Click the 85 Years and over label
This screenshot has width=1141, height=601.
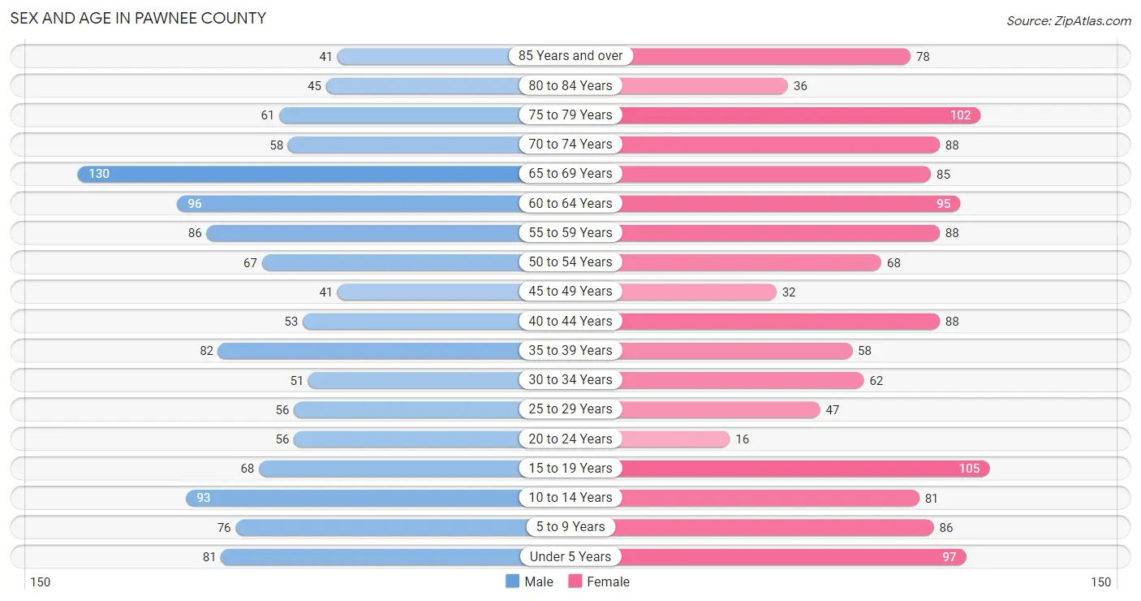pyautogui.click(x=570, y=56)
